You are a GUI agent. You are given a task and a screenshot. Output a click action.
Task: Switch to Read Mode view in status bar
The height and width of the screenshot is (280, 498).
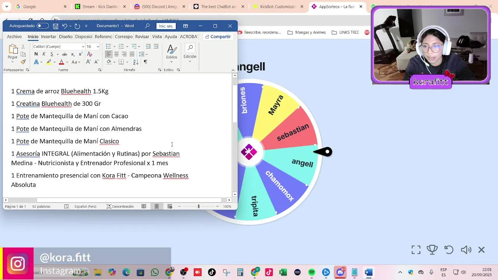coord(144,206)
